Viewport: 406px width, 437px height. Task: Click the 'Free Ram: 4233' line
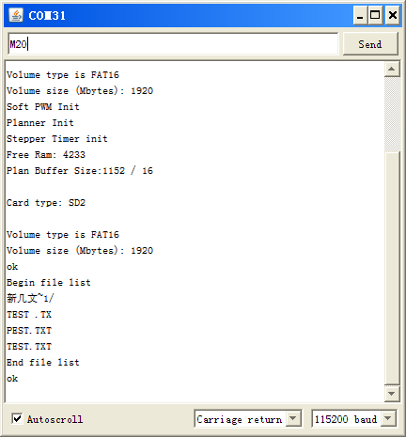[46, 155]
